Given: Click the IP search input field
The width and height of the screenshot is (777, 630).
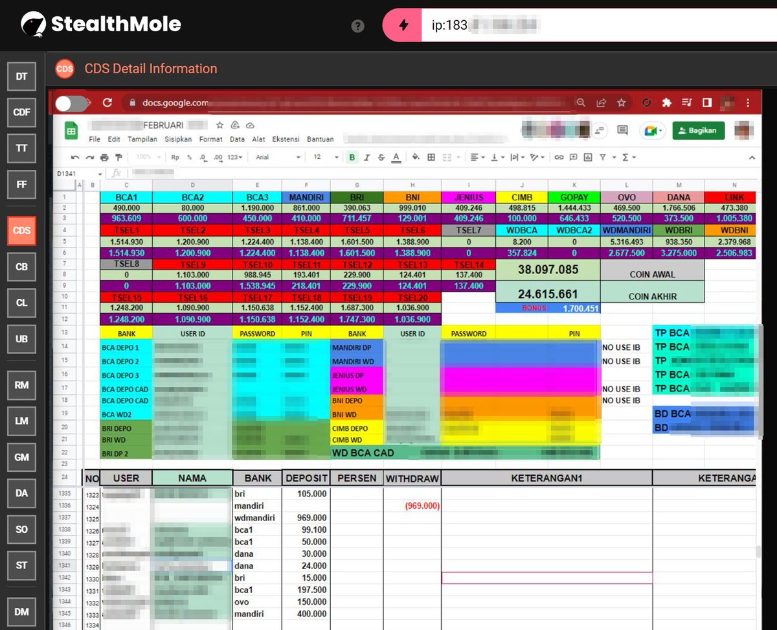Looking at the screenshot, I should click(599, 26).
